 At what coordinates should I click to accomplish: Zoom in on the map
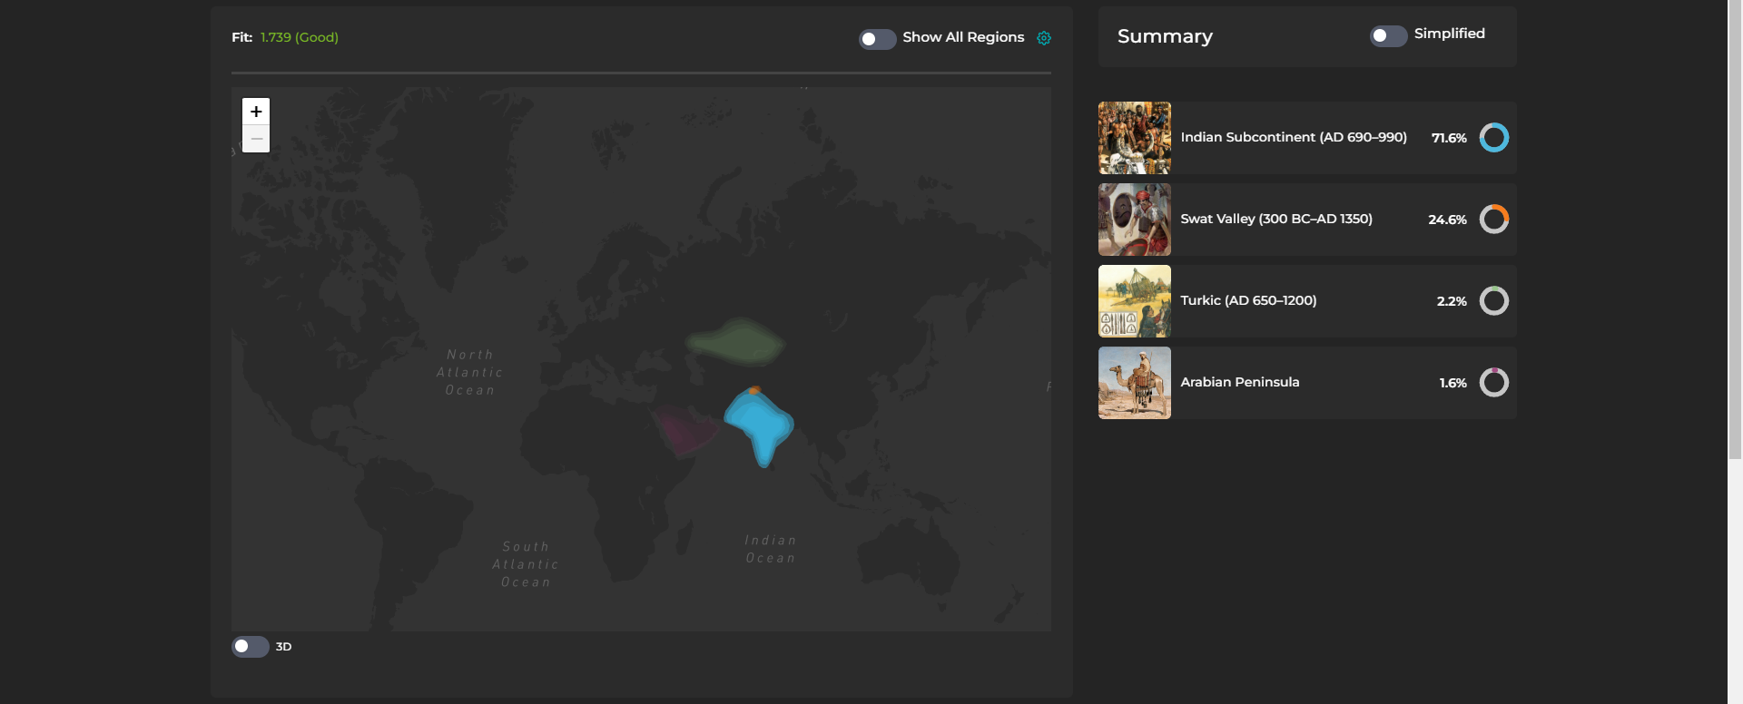tap(256, 112)
